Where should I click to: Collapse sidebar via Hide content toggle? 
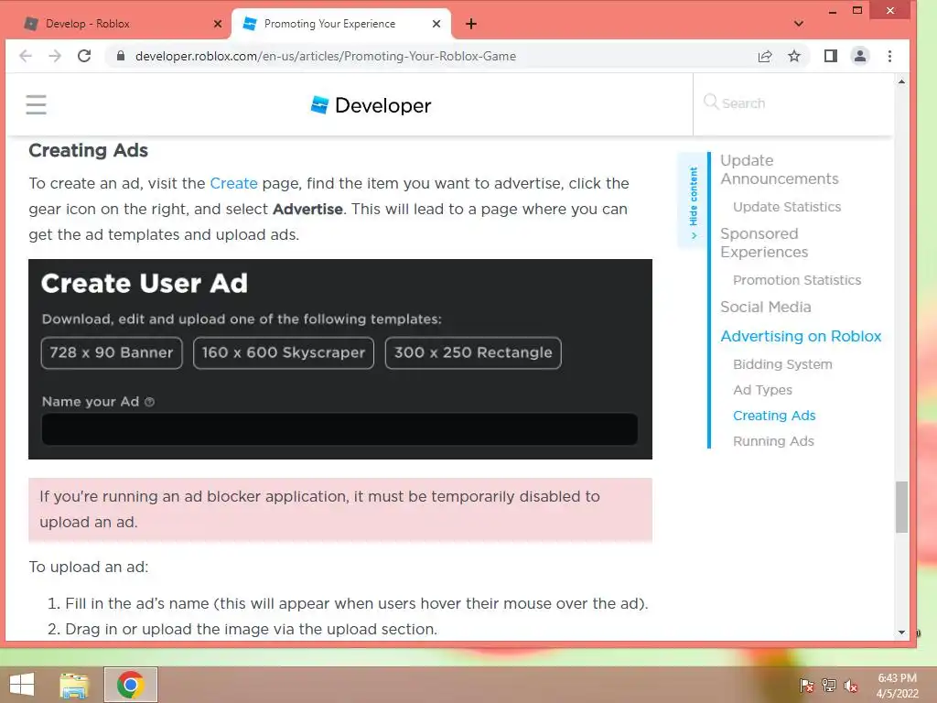coord(694,200)
